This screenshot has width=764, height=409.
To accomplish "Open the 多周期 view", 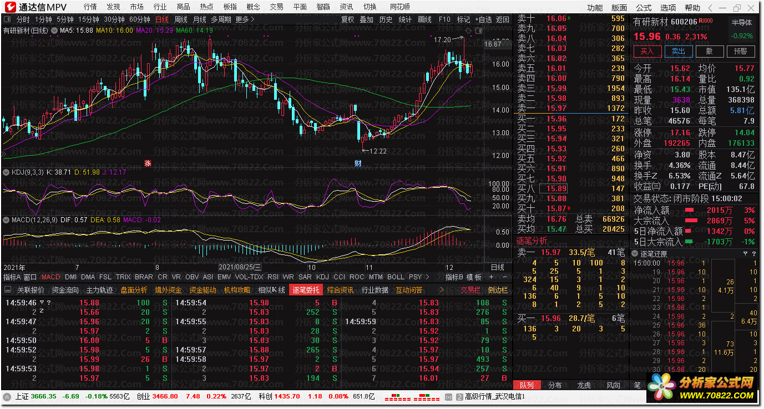I will pyautogui.click(x=221, y=19).
